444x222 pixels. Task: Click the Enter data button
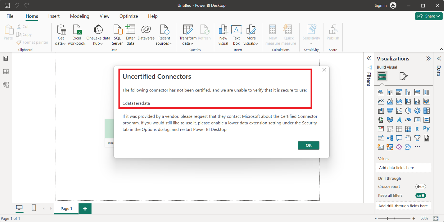[130, 35]
